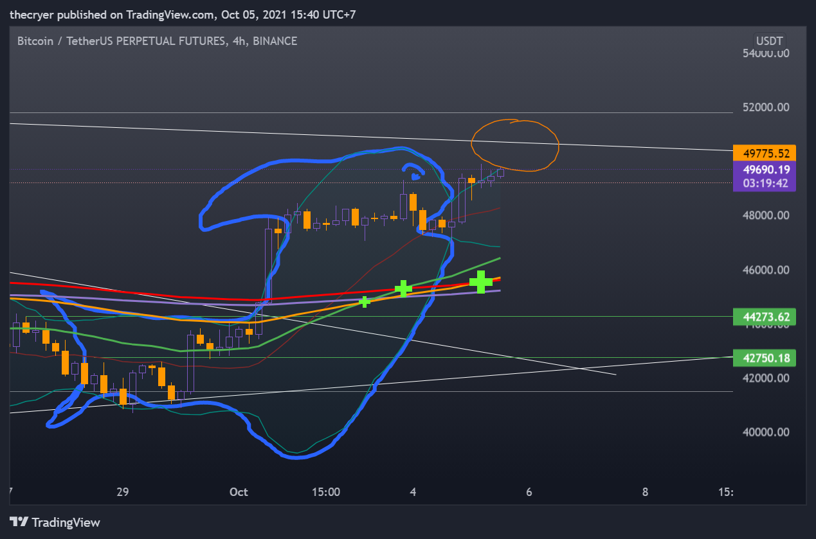The height and width of the screenshot is (539, 816).
Task: Click the 42000.00 price axis value
Action: [x=765, y=378]
